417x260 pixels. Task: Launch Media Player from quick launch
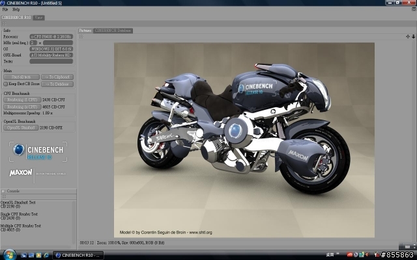click(x=38, y=255)
